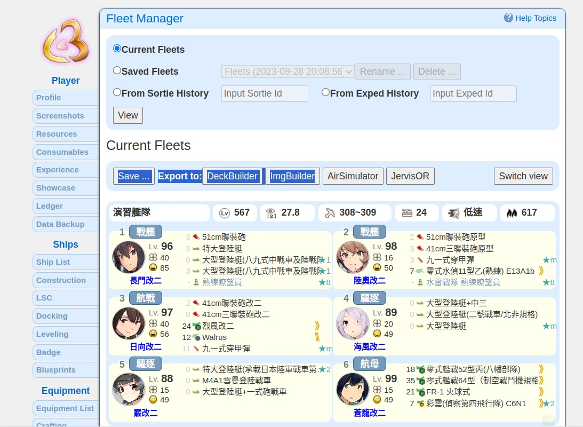Open the AirSimulator export button

click(x=353, y=176)
